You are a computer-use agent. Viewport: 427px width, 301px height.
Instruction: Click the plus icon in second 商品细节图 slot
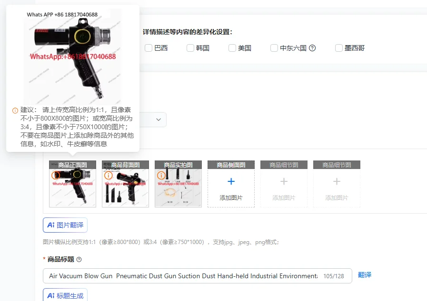tap(337, 181)
